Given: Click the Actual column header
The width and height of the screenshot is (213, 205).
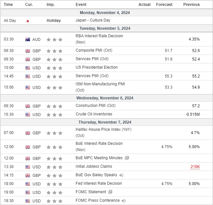Looking at the screenshot, I should (145, 5).
